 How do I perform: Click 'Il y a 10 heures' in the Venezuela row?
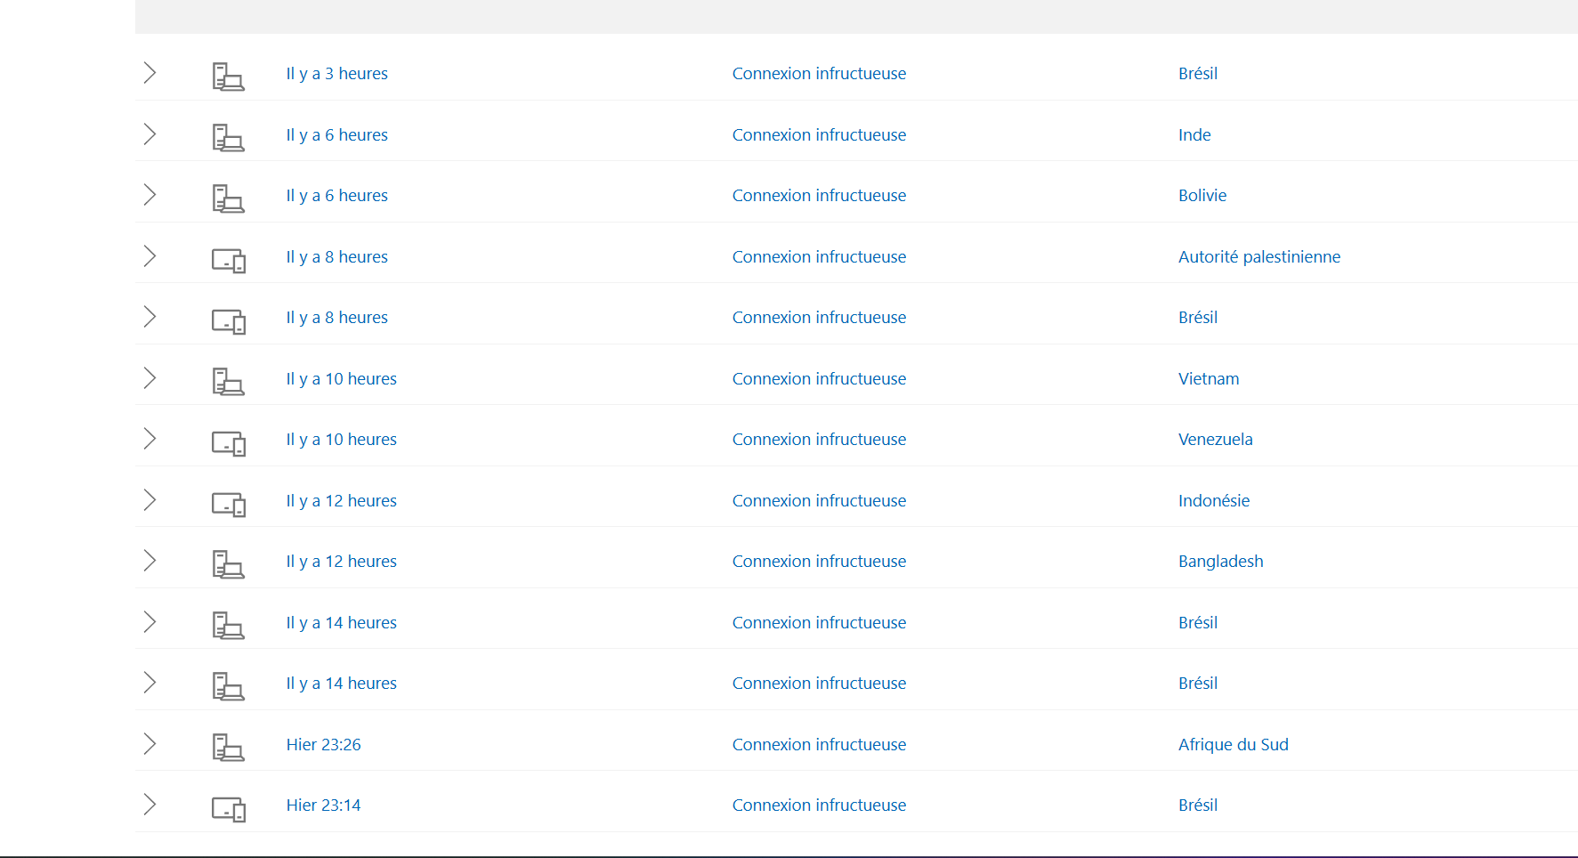coord(342,440)
